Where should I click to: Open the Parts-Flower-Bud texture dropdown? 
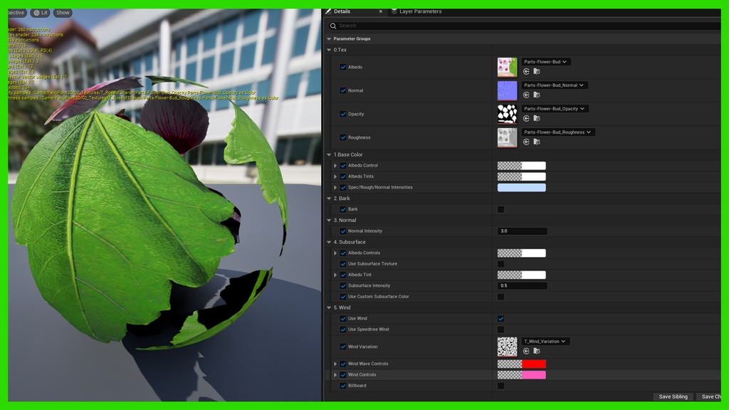click(546, 62)
